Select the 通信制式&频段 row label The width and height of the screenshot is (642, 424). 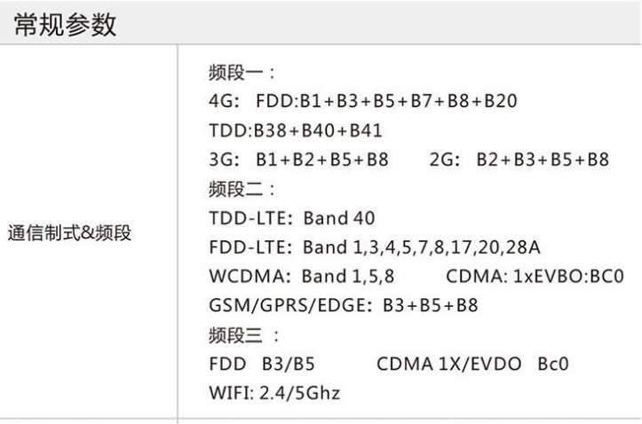pos(69,233)
